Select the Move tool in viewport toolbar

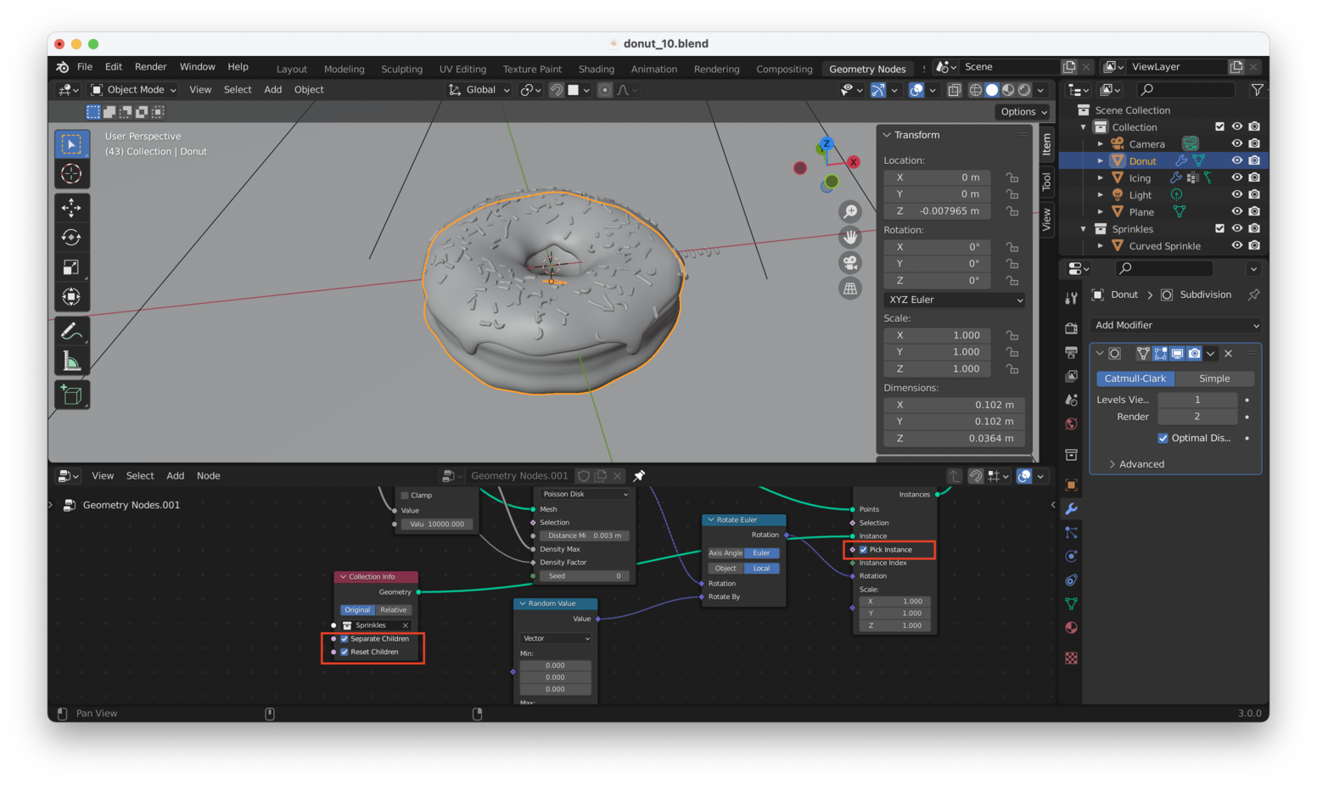[x=71, y=207]
